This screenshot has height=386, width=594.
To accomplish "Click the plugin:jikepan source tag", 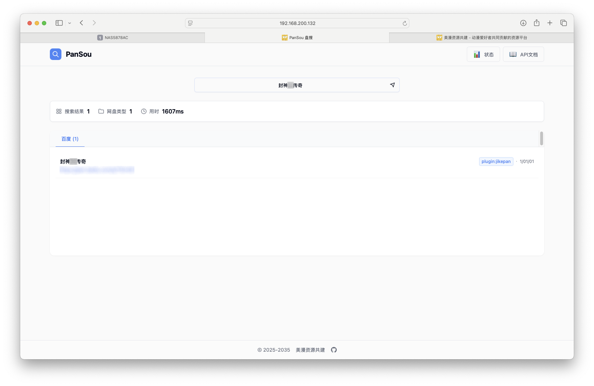I will 496,162.
